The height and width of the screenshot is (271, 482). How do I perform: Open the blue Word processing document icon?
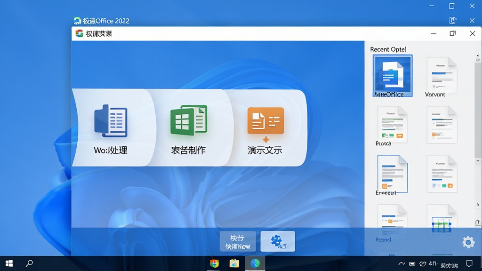tap(111, 121)
